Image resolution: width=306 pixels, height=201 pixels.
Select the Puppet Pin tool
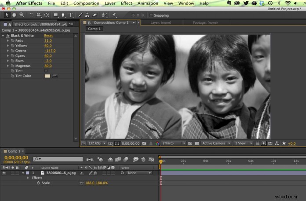(114, 15)
